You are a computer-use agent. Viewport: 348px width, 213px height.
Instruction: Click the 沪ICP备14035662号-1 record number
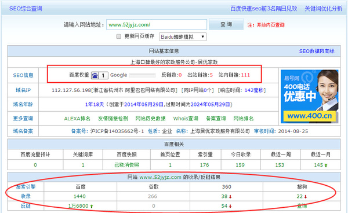(x=117, y=131)
